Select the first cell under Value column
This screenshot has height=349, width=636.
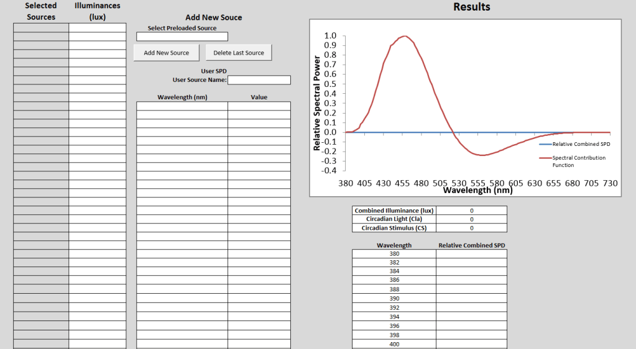tap(259, 106)
